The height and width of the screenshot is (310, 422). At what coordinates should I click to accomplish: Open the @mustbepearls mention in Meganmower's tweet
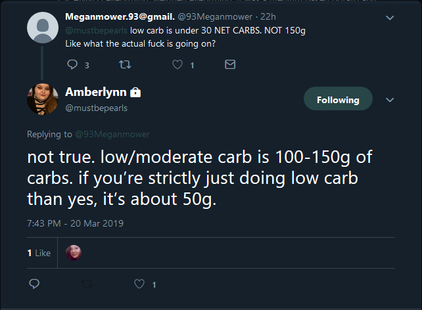coord(97,30)
